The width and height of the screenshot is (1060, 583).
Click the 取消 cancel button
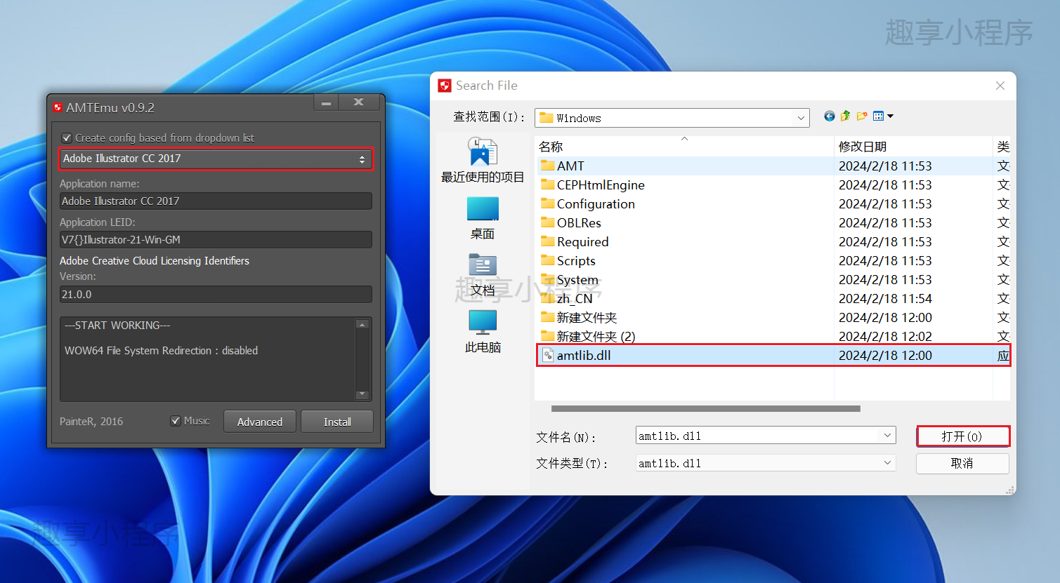[x=962, y=463]
